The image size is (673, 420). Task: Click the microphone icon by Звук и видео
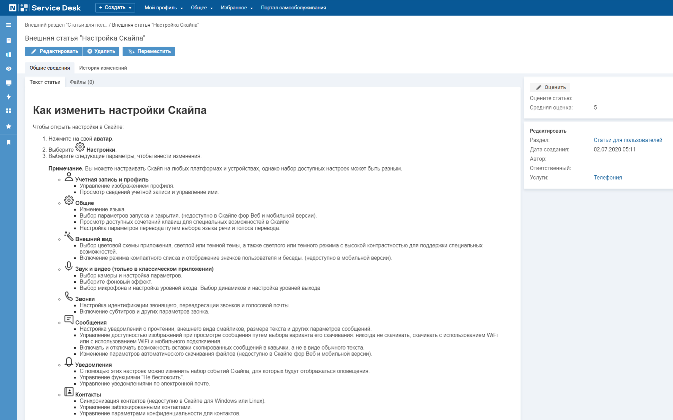tap(69, 266)
